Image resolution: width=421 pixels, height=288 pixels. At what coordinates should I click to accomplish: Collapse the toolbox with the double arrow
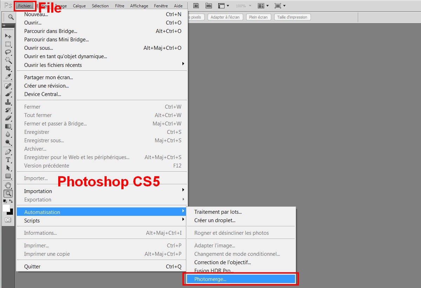coord(4,26)
